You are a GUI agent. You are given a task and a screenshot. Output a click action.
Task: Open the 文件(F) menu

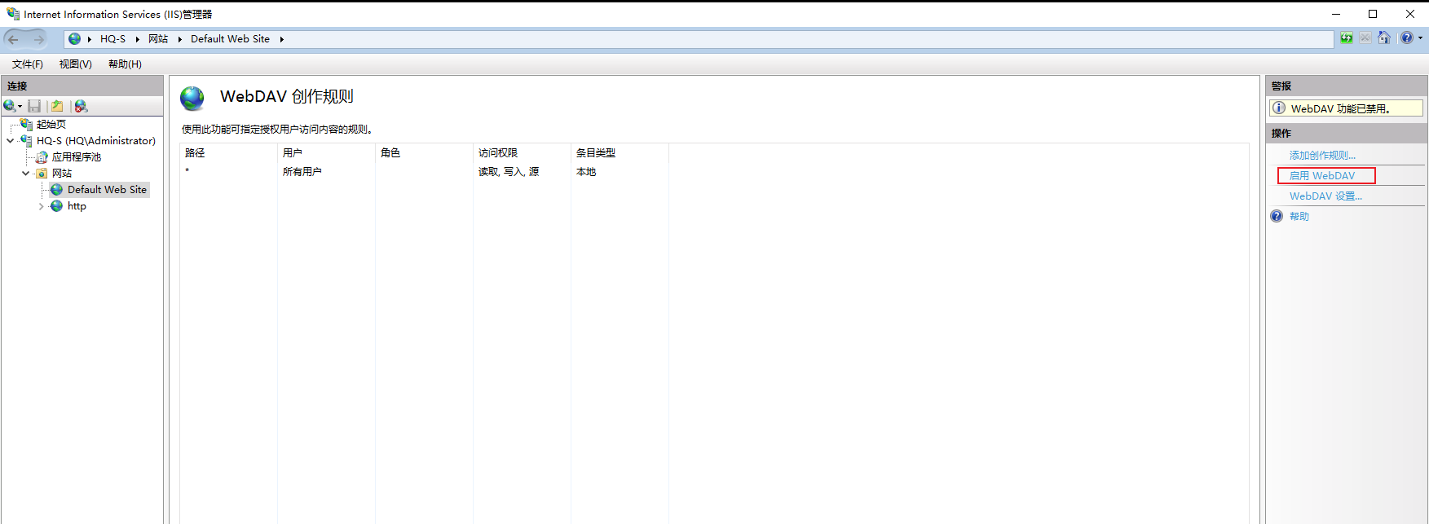click(x=28, y=64)
